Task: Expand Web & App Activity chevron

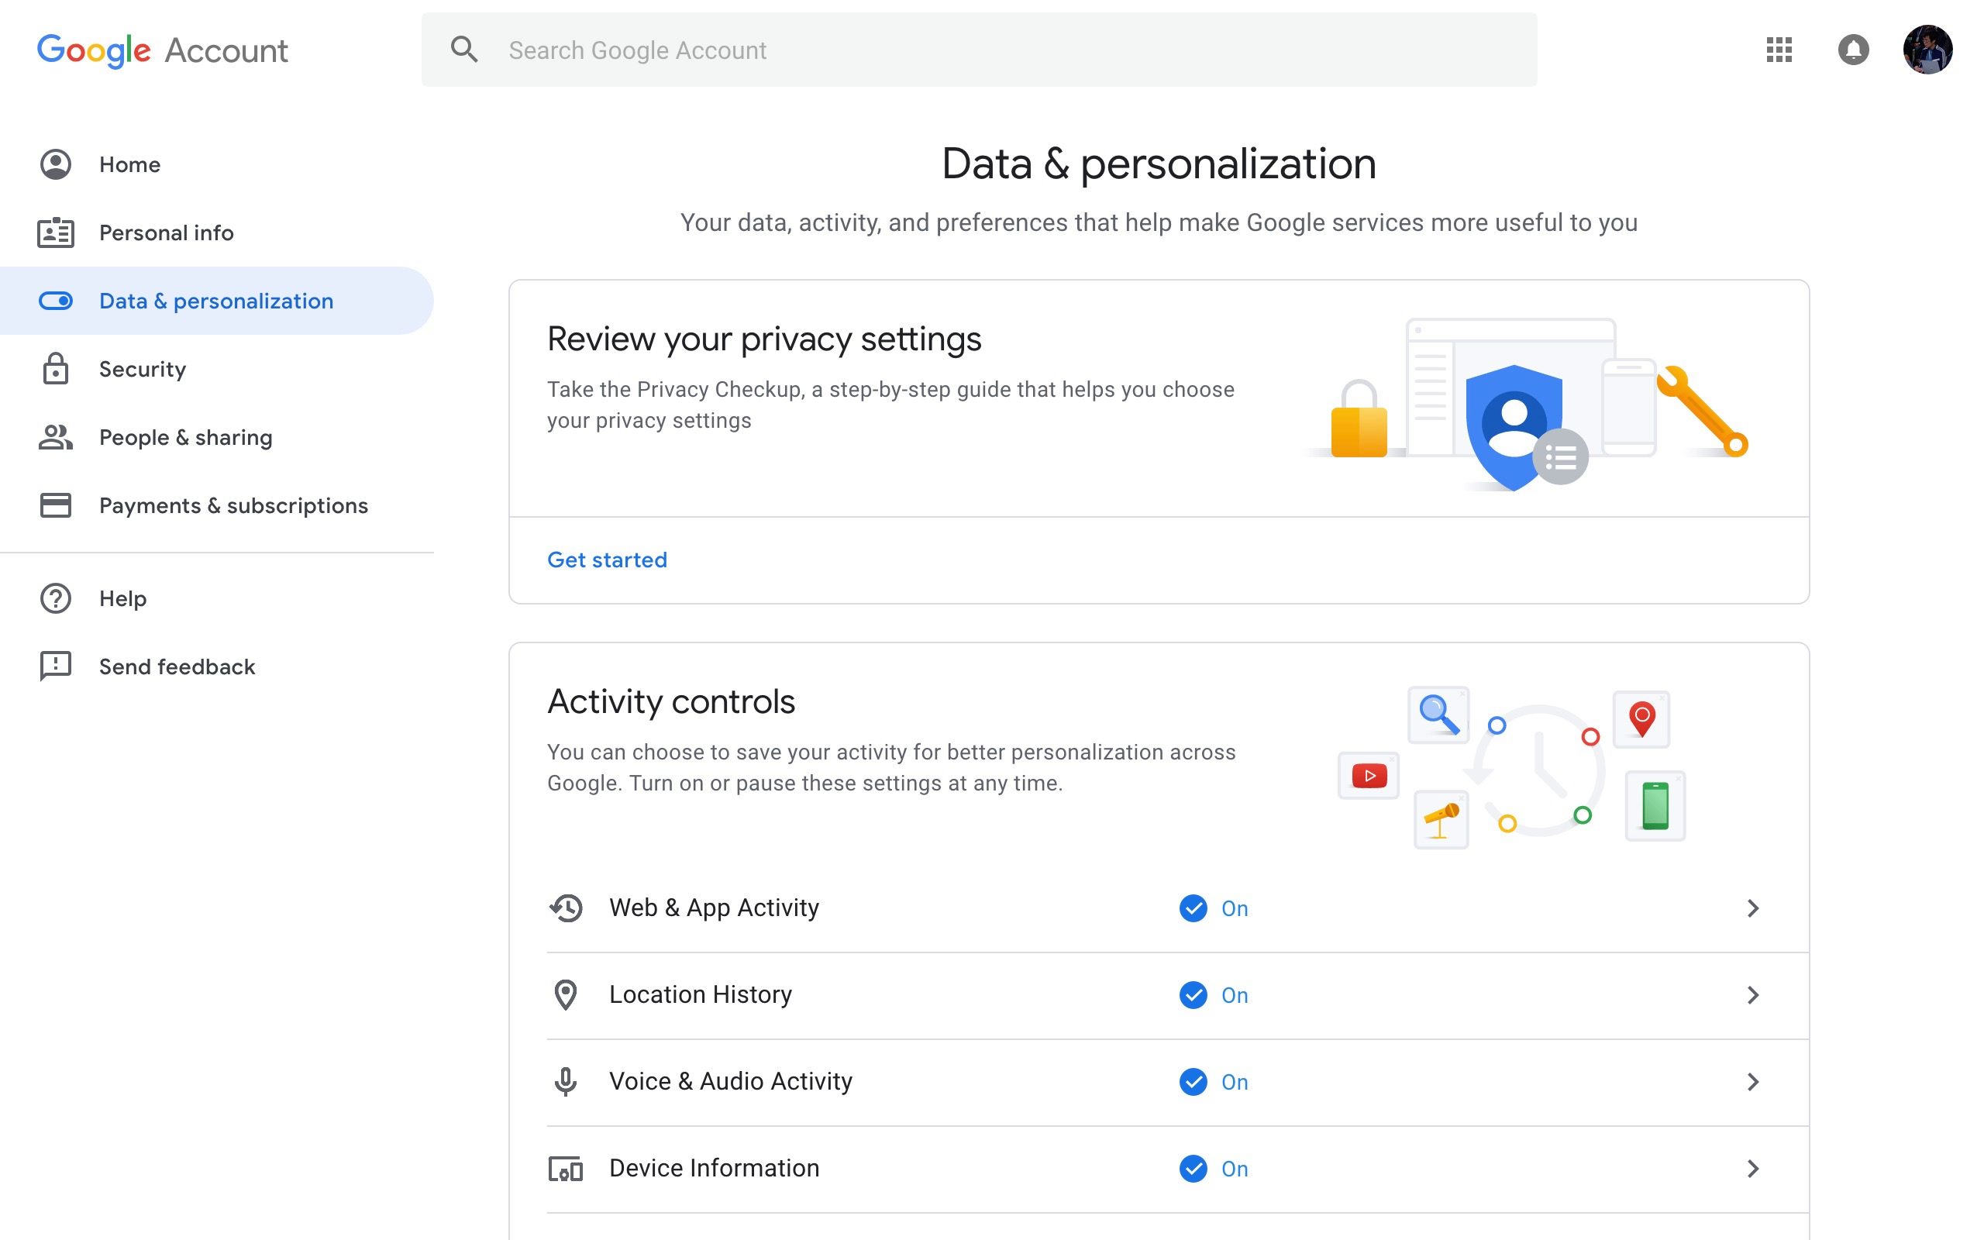Action: (1753, 908)
